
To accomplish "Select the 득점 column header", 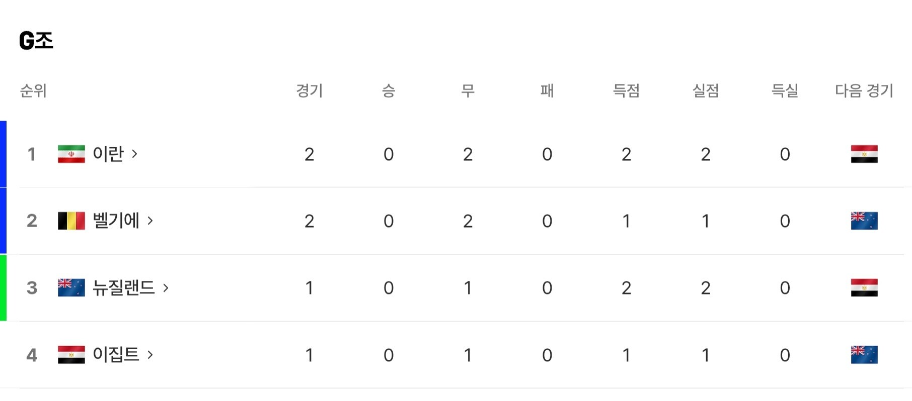I will [626, 90].
